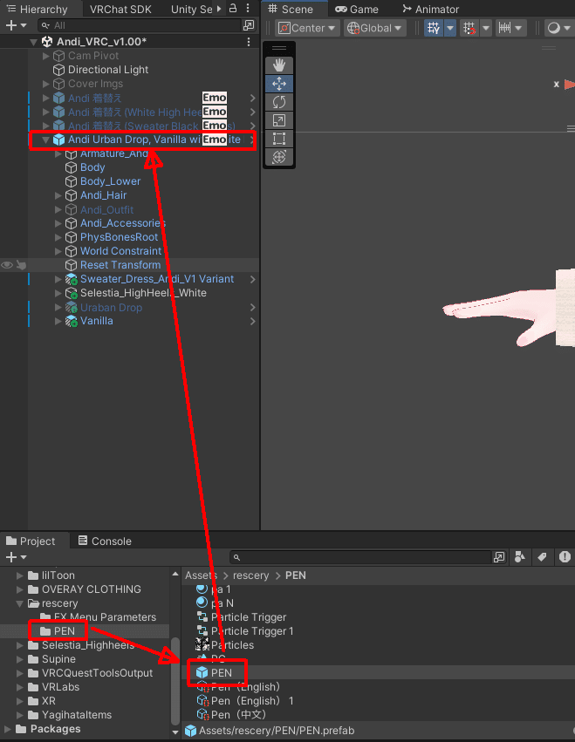Collapse the rescery folder
This screenshot has width=575, height=742.
coord(20,603)
